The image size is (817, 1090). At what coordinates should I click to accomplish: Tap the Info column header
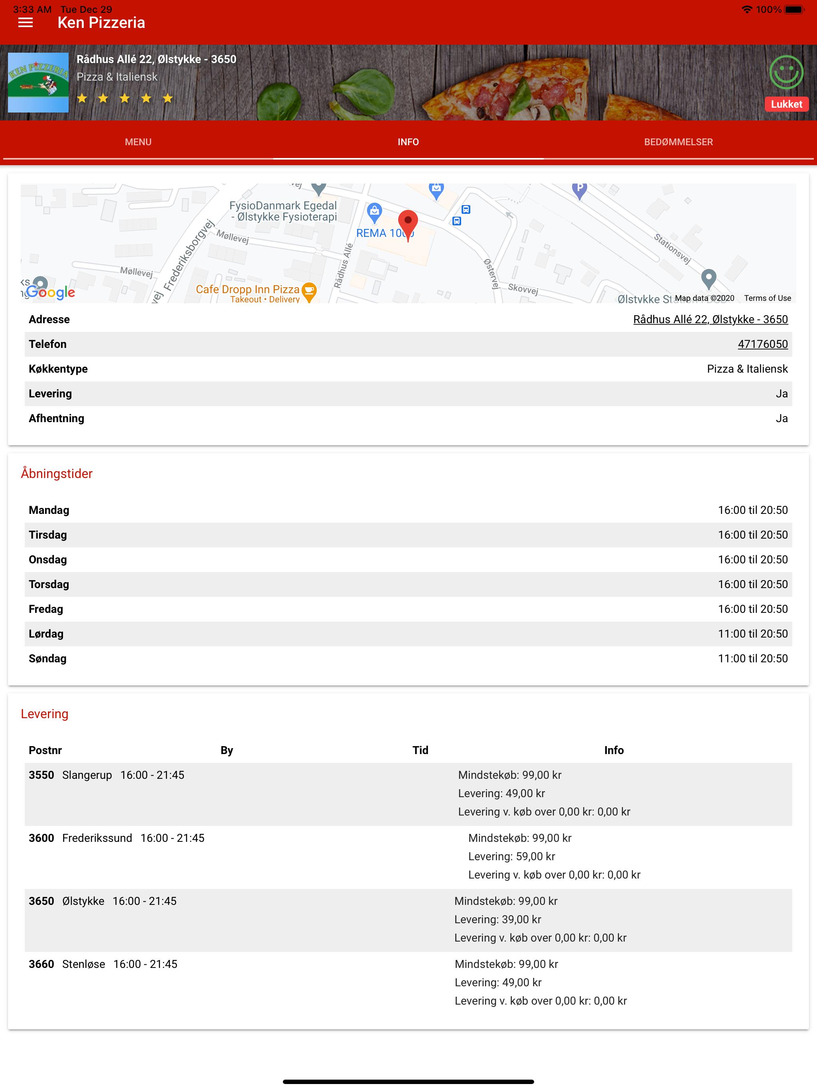coord(614,750)
